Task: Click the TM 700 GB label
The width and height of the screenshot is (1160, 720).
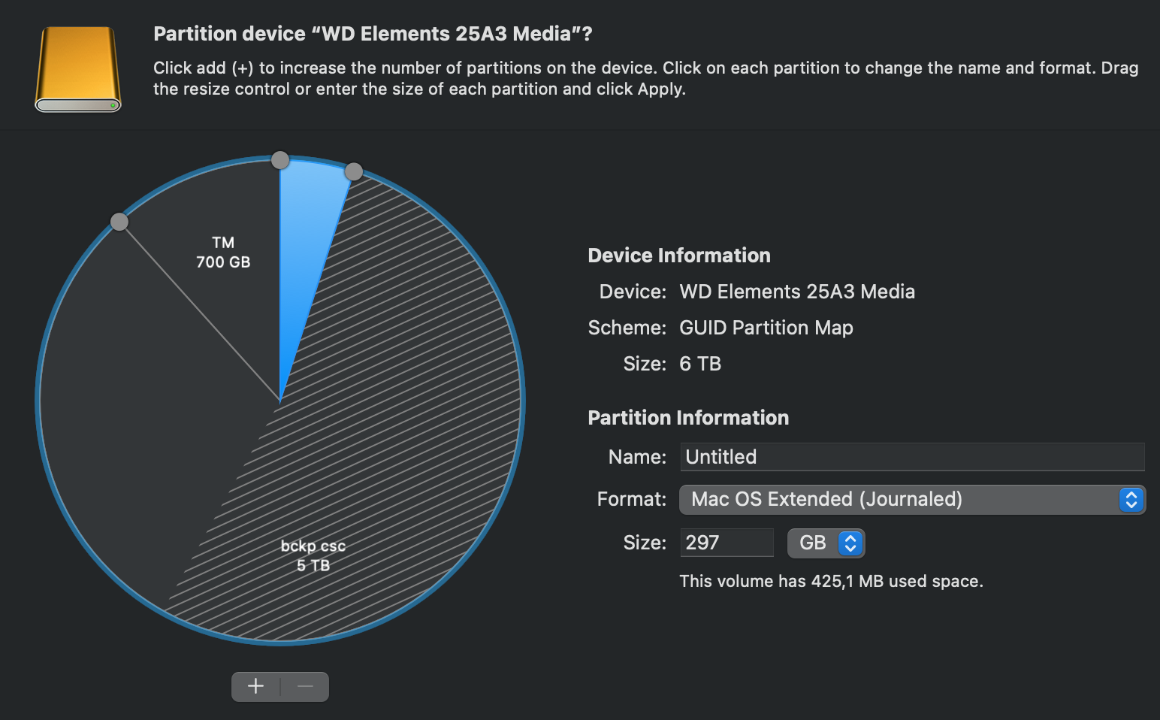Action: (x=222, y=253)
